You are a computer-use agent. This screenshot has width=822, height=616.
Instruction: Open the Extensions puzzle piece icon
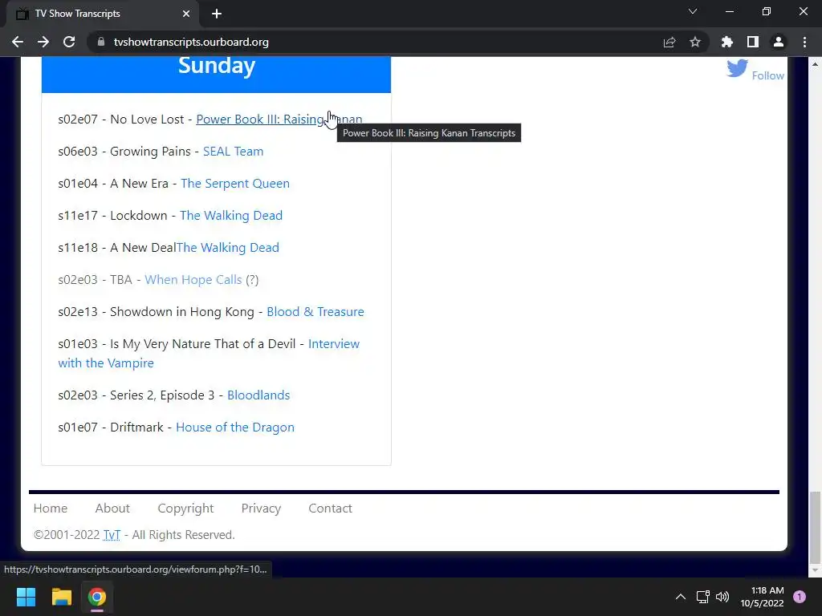[726, 42]
